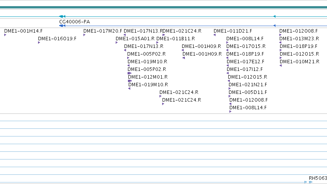Click the cyan transcript arrowhead above CG40006-PA
327x184 pixels.
pyautogui.click(x=62, y=16)
